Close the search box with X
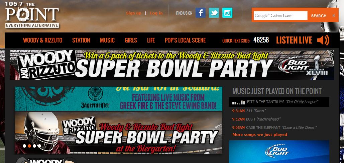Viewport: 344px width, 163px height. [334, 16]
